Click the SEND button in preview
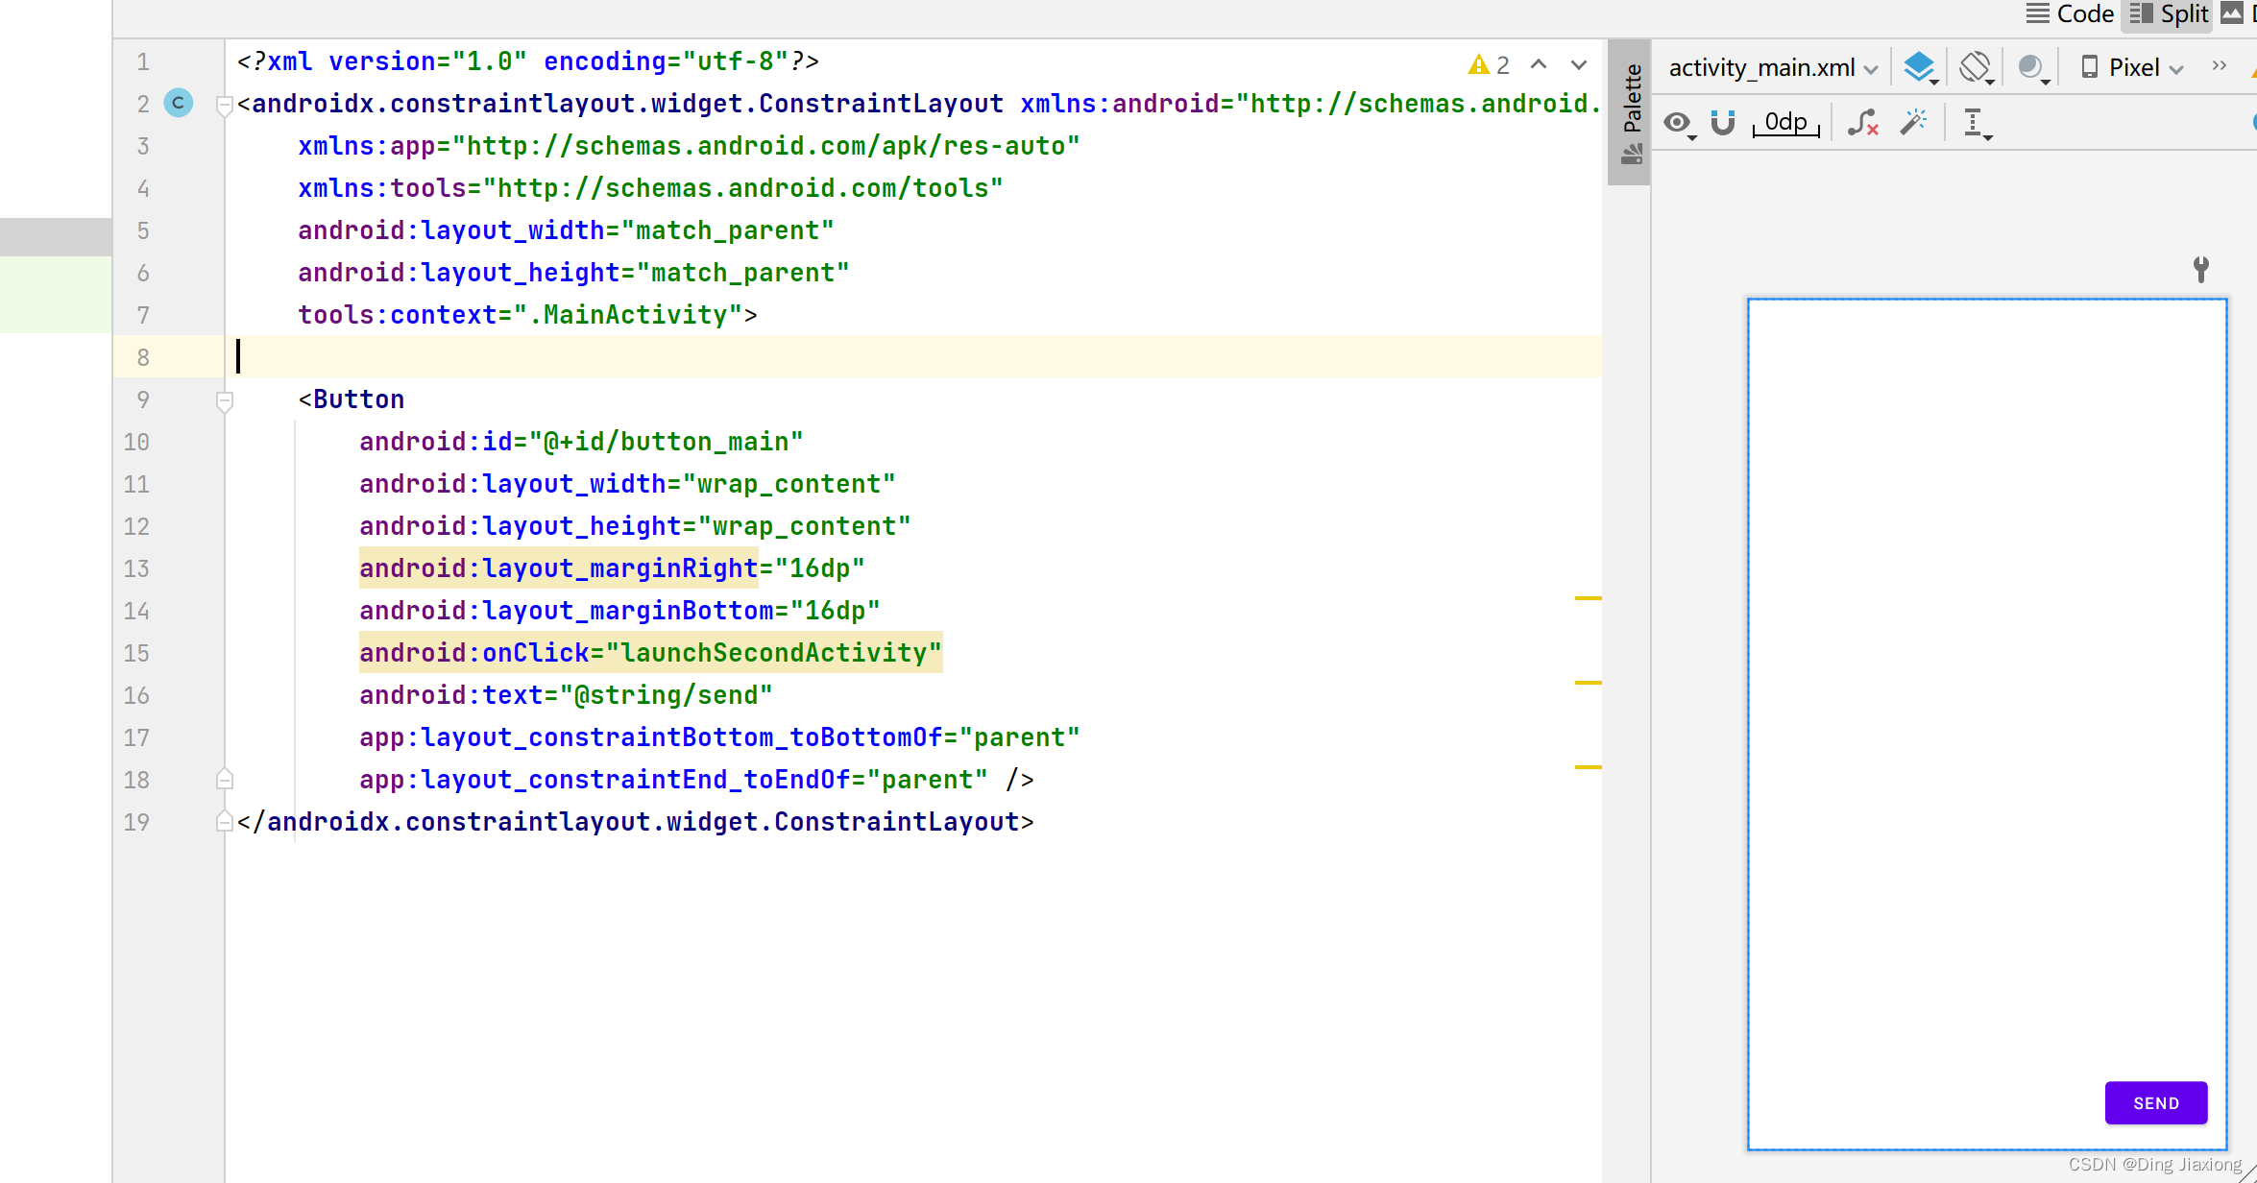Viewport: 2257px width, 1183px height. 2155,1102
